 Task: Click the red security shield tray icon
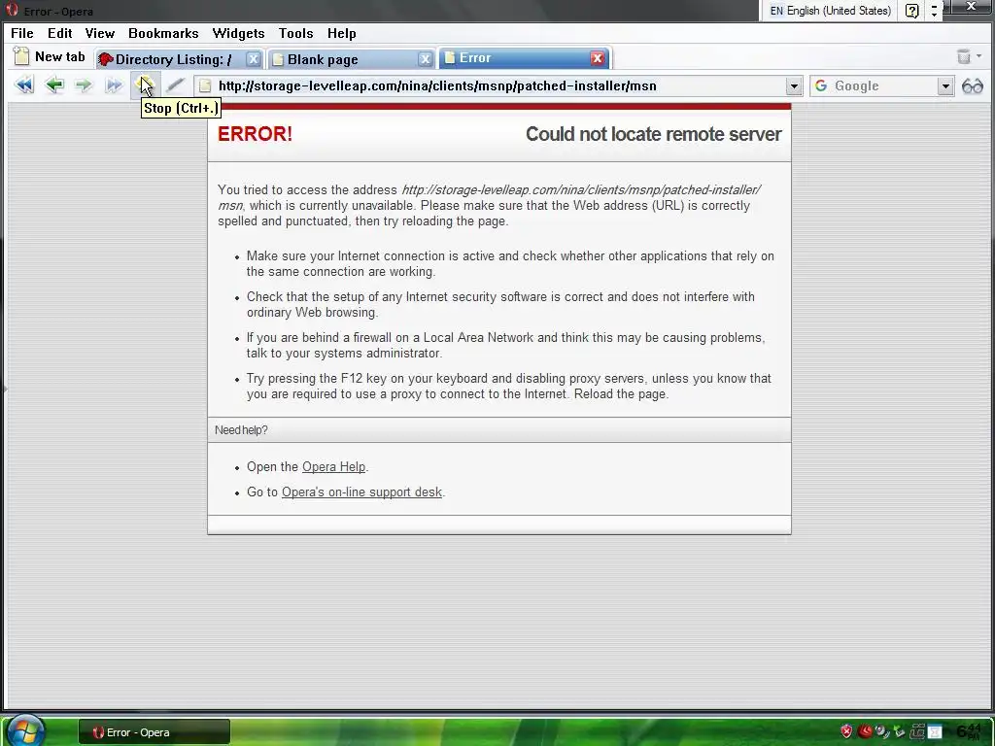point(846,731)
